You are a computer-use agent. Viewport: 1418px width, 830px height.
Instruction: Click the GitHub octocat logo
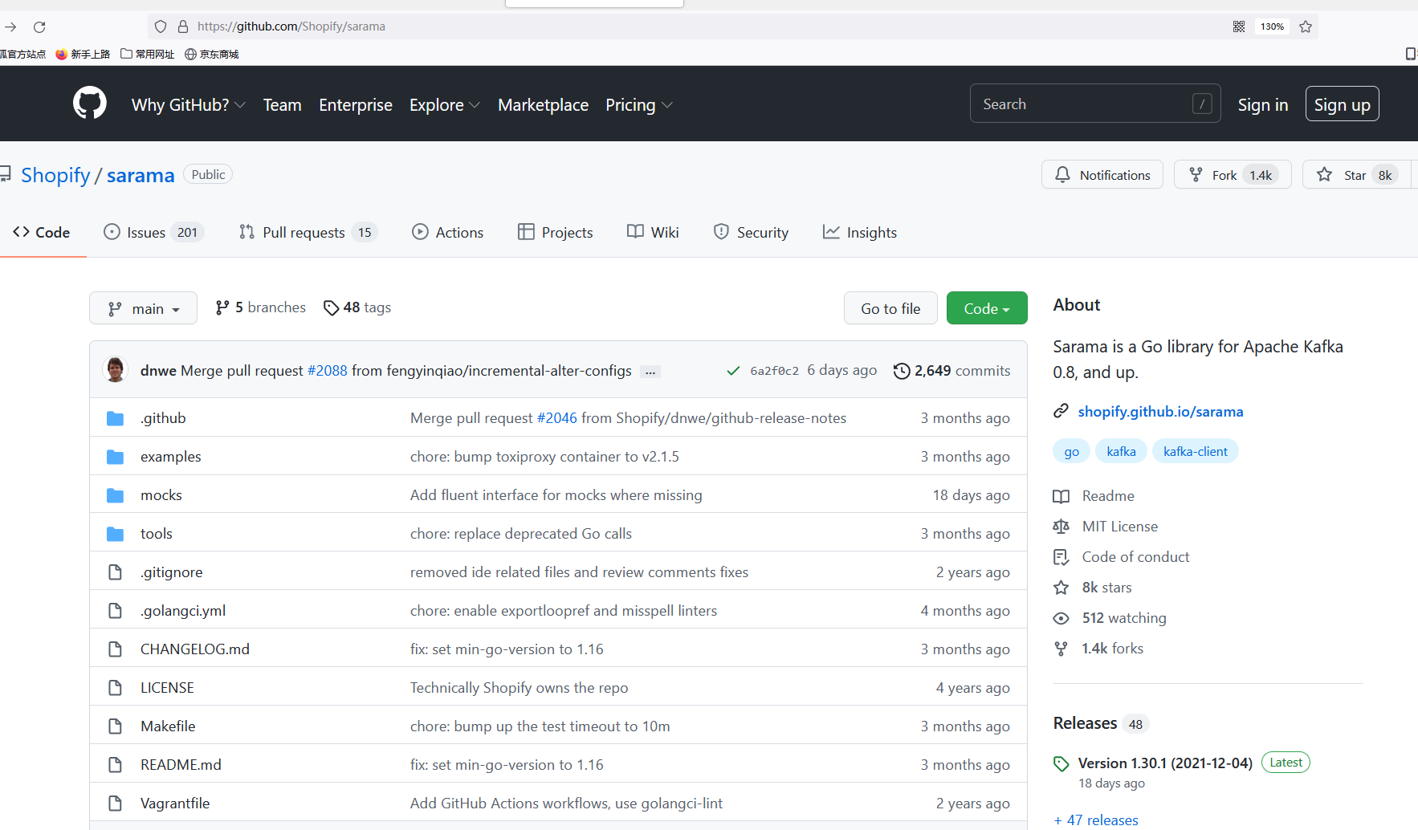pyautogui.click(x=90, y=104)
